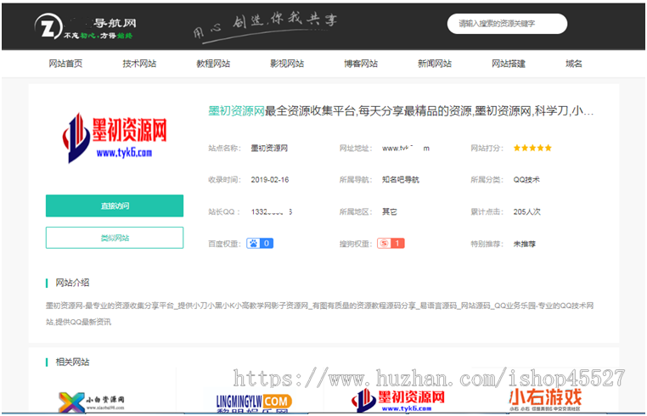647x416 pixels.
Task: Go to the 技术网站 nav item
Action: (139, 64)
